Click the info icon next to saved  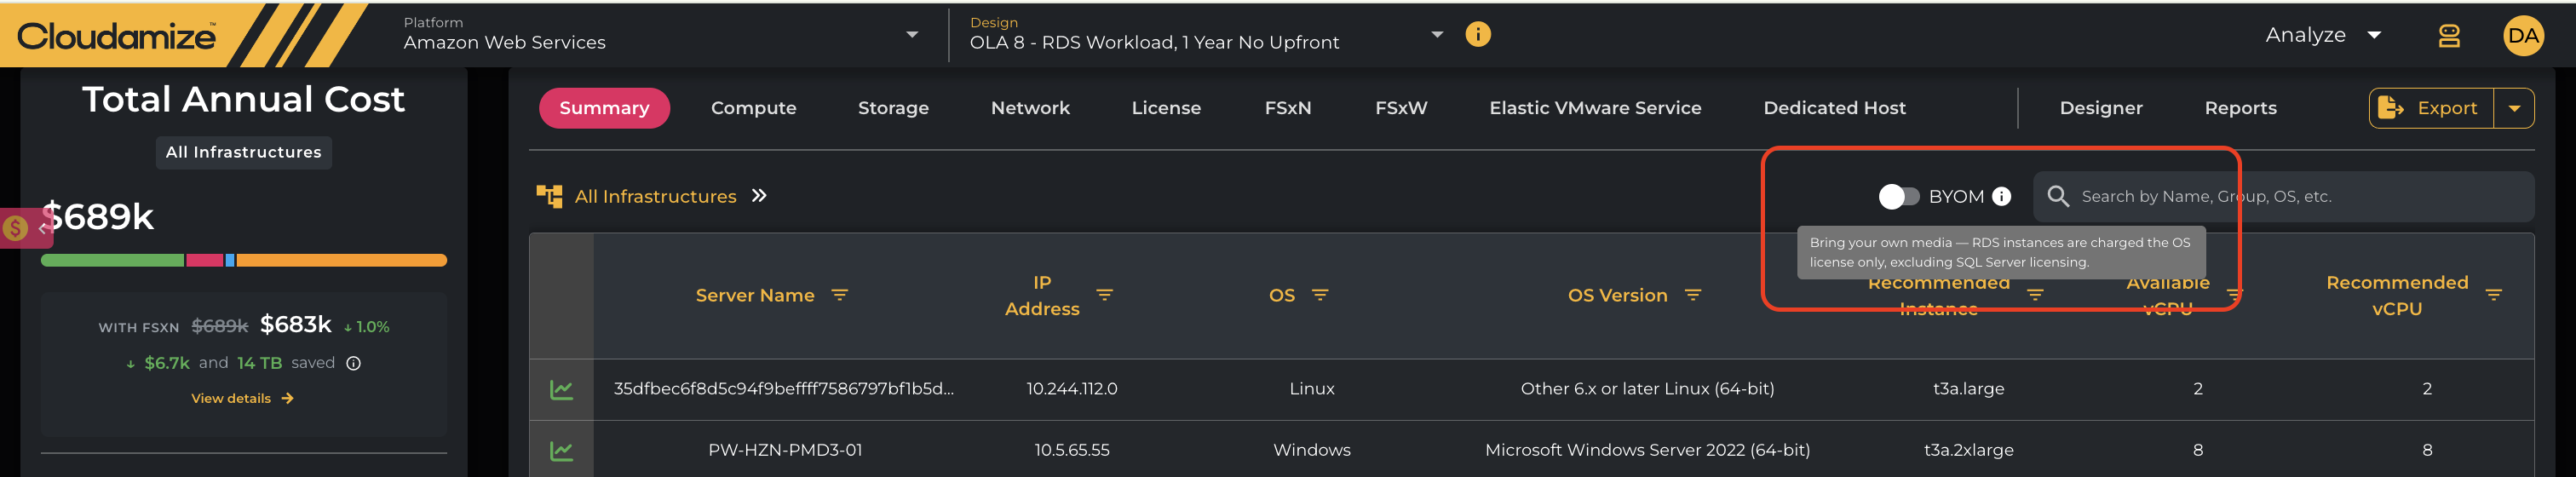(x=353, y=363)
